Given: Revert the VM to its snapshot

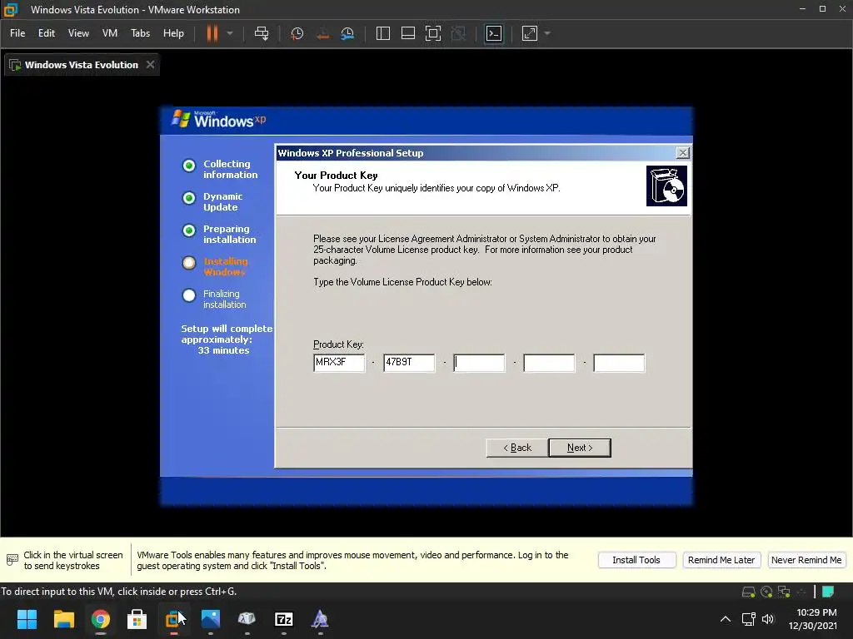Looking at the screenshot, I should (322, 33).
